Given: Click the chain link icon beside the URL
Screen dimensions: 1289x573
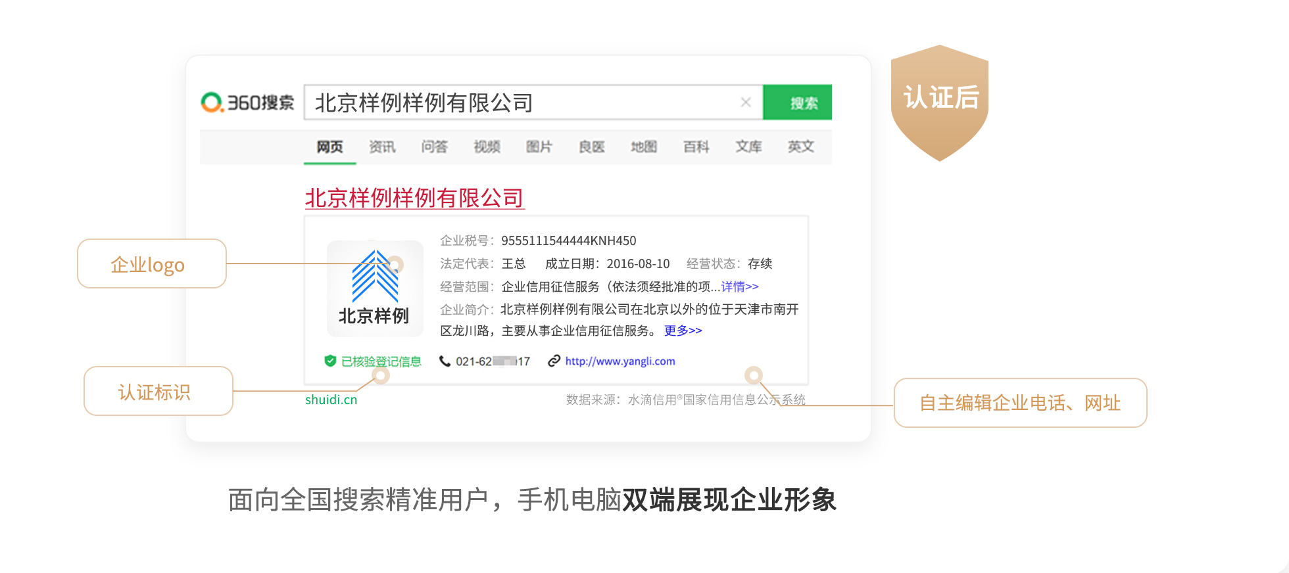Looking at the screenshot, I should coord(554,361).
